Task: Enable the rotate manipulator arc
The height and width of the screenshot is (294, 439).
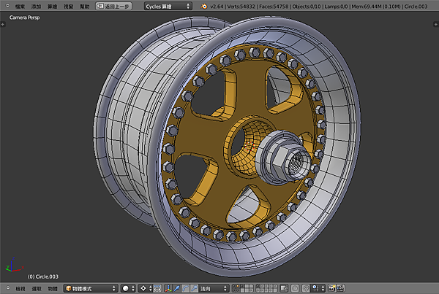Action: 185,288
